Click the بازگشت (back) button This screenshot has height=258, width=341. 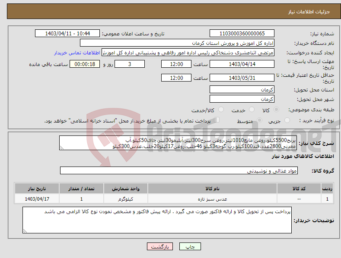[x=160, y=246]
